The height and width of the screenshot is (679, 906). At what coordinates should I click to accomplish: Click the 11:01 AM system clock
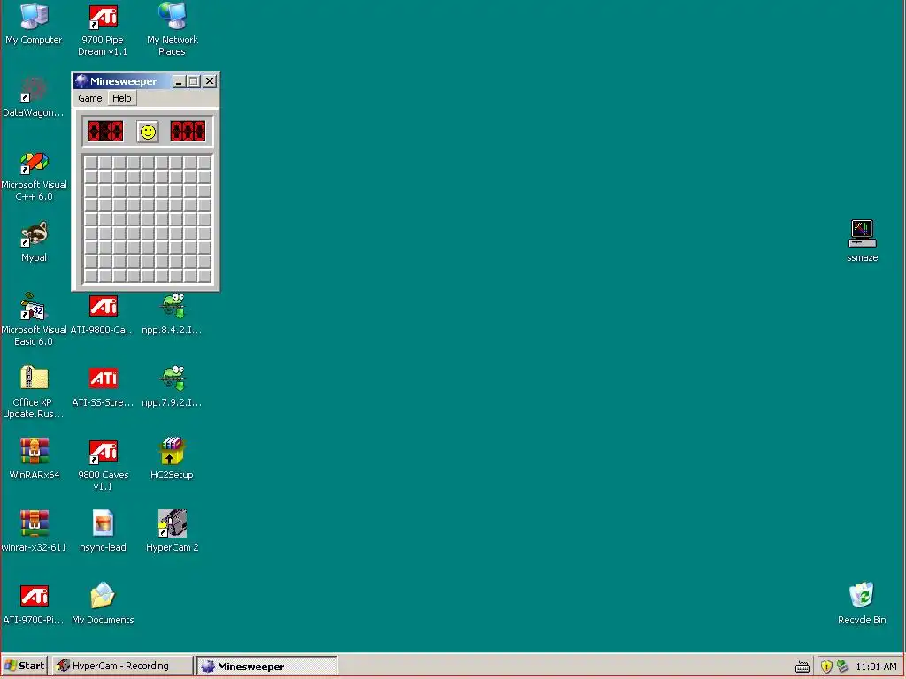click(876, 667)
